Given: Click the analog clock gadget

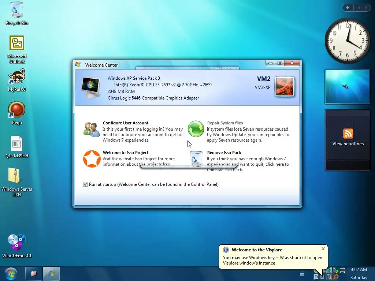Looking at the screenshot, I should (x=347, y=41).
